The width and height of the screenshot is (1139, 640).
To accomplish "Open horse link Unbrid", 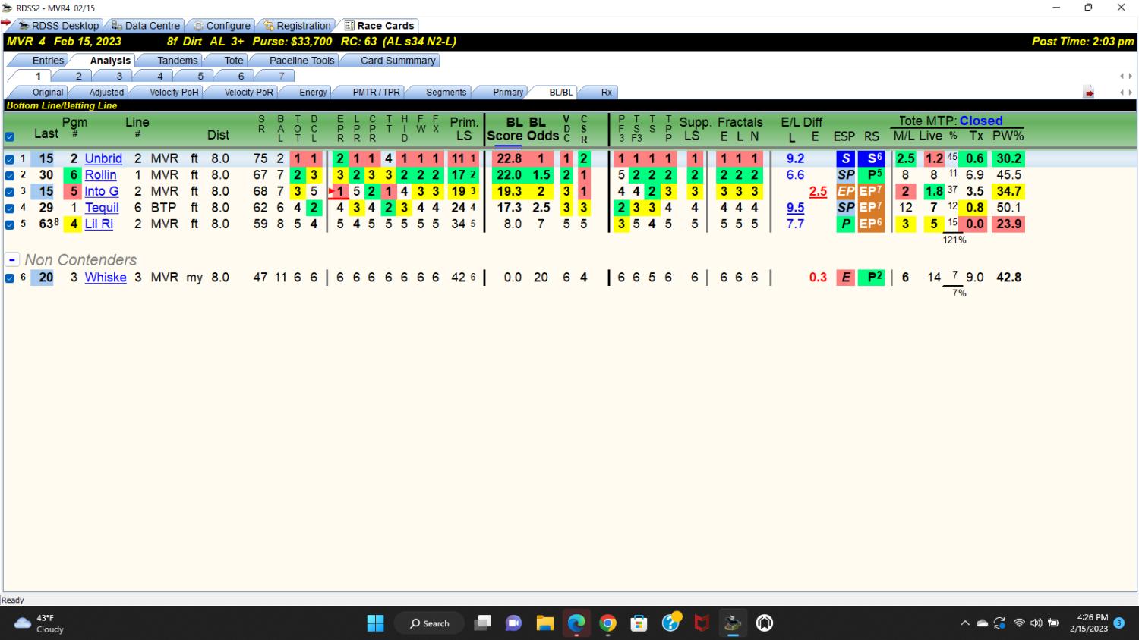I will [103, 158].
